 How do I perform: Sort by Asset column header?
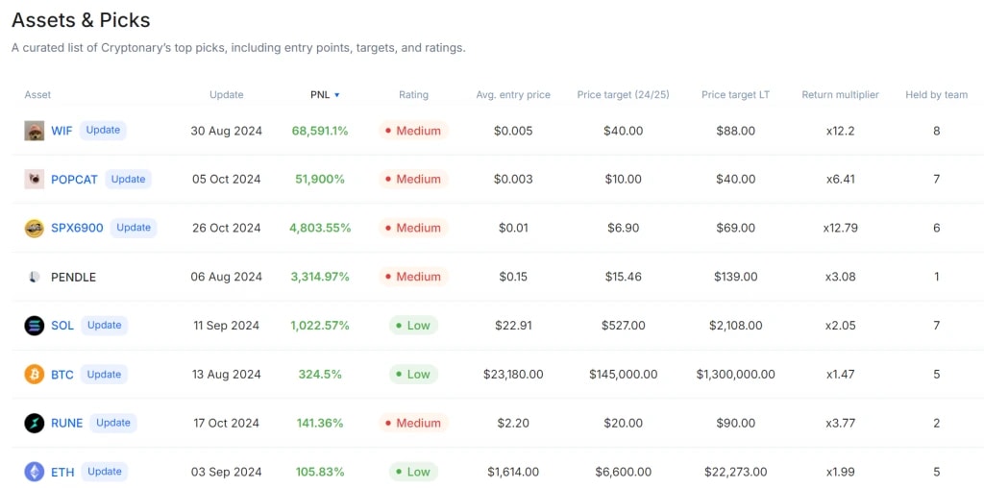pos(37,95)
